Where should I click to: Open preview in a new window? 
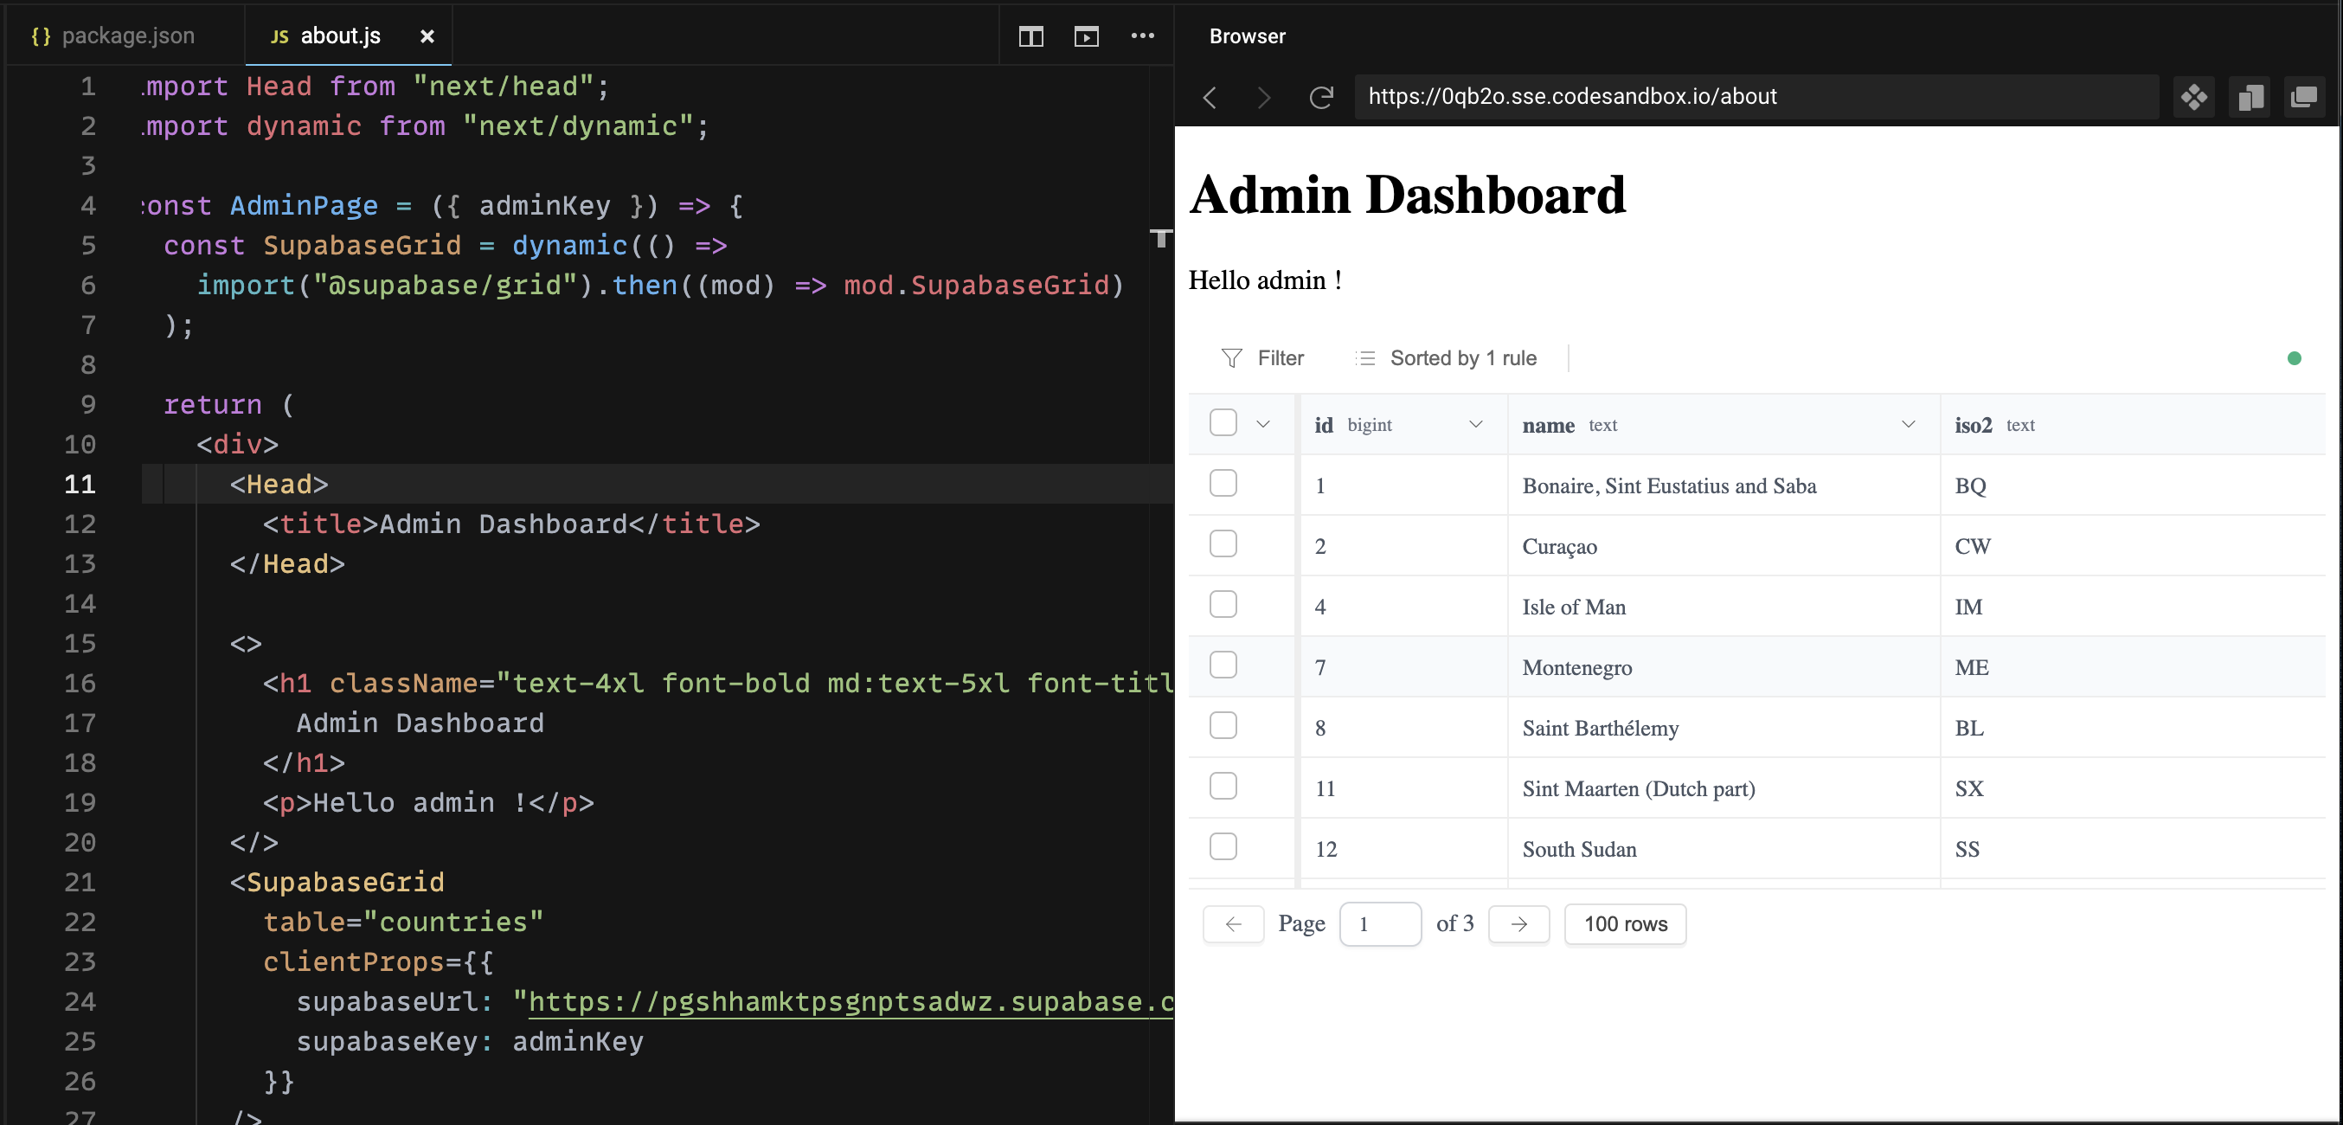[x=2305, y=96]
